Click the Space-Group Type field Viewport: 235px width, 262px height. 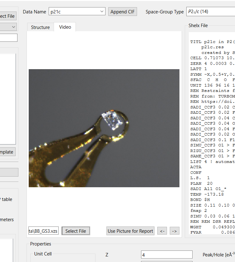point(210,12)
